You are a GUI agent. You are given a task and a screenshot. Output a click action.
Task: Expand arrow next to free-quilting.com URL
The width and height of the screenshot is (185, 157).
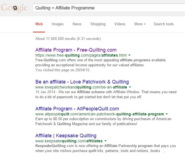[x=129, y=55]
